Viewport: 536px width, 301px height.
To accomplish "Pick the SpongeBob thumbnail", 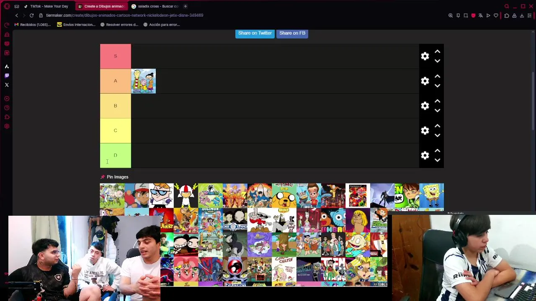I will [431, 196].
